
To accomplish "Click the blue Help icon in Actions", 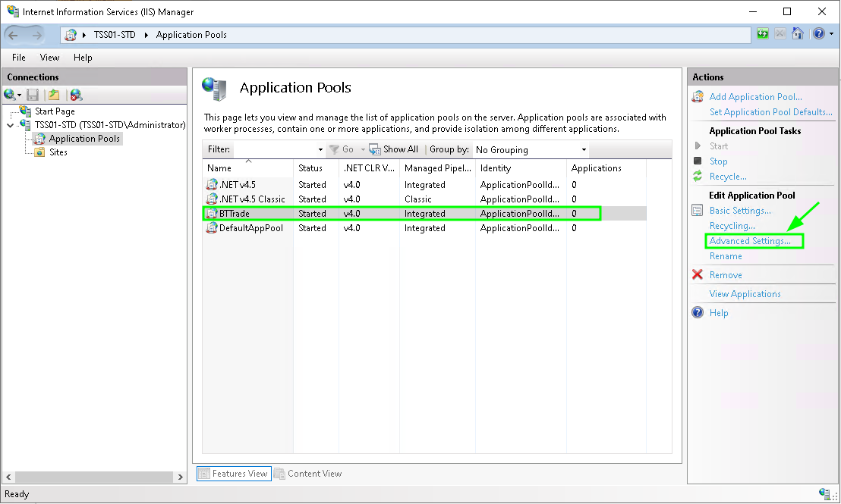I will pyautogui.click(x=698, y=312).
